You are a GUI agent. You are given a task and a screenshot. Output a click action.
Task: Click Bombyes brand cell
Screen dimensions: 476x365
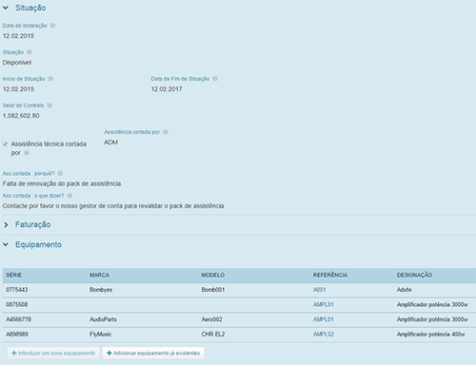[x=101, y=290]
